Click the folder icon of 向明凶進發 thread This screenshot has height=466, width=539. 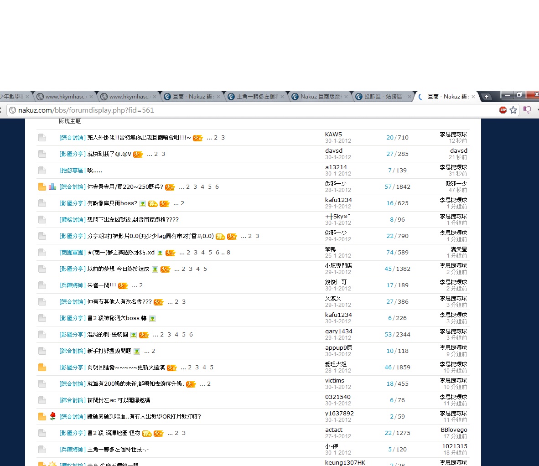pyautogui.click(x=42, y=368)
